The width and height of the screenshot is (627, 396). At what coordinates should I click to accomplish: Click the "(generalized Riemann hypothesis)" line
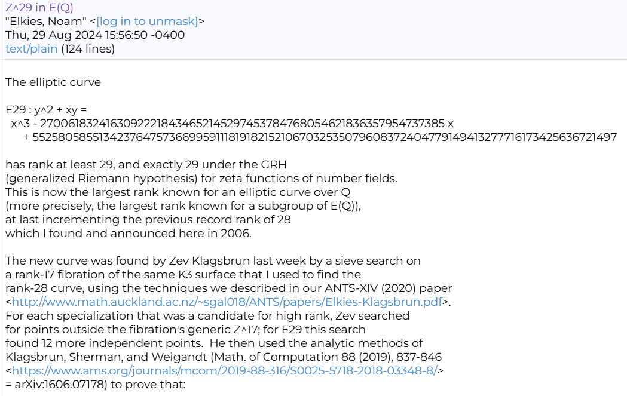point(201,178)
